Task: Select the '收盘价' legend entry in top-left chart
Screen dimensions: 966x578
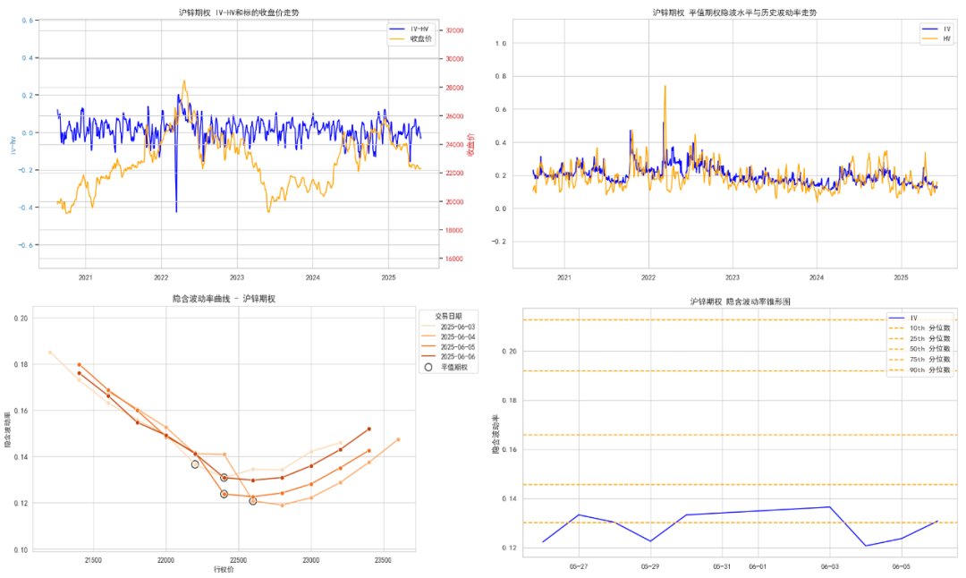Action: click(x=411, y=38)
